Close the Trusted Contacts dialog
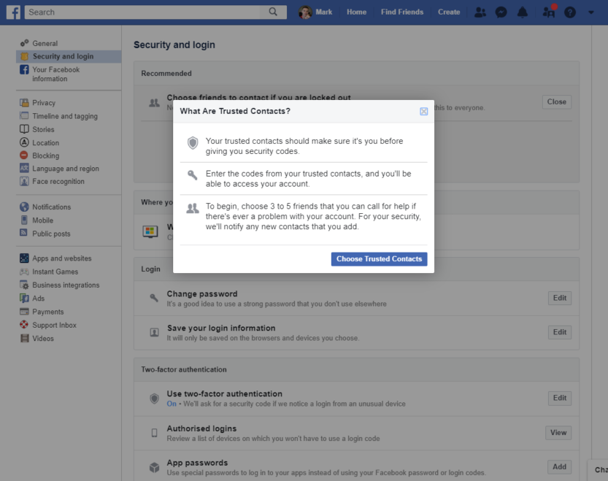This screenshot has width=608, height=481. (x=423, y=112)
